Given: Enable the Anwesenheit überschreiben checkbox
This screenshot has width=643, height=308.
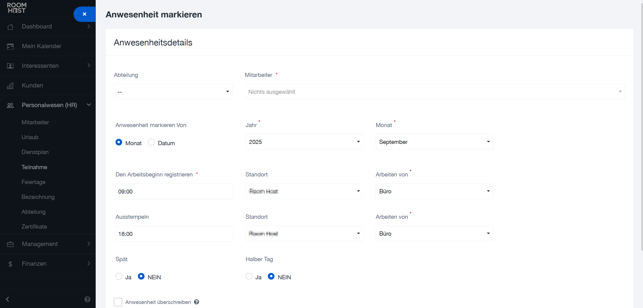Looking at the screenshot, I should 118,302.
